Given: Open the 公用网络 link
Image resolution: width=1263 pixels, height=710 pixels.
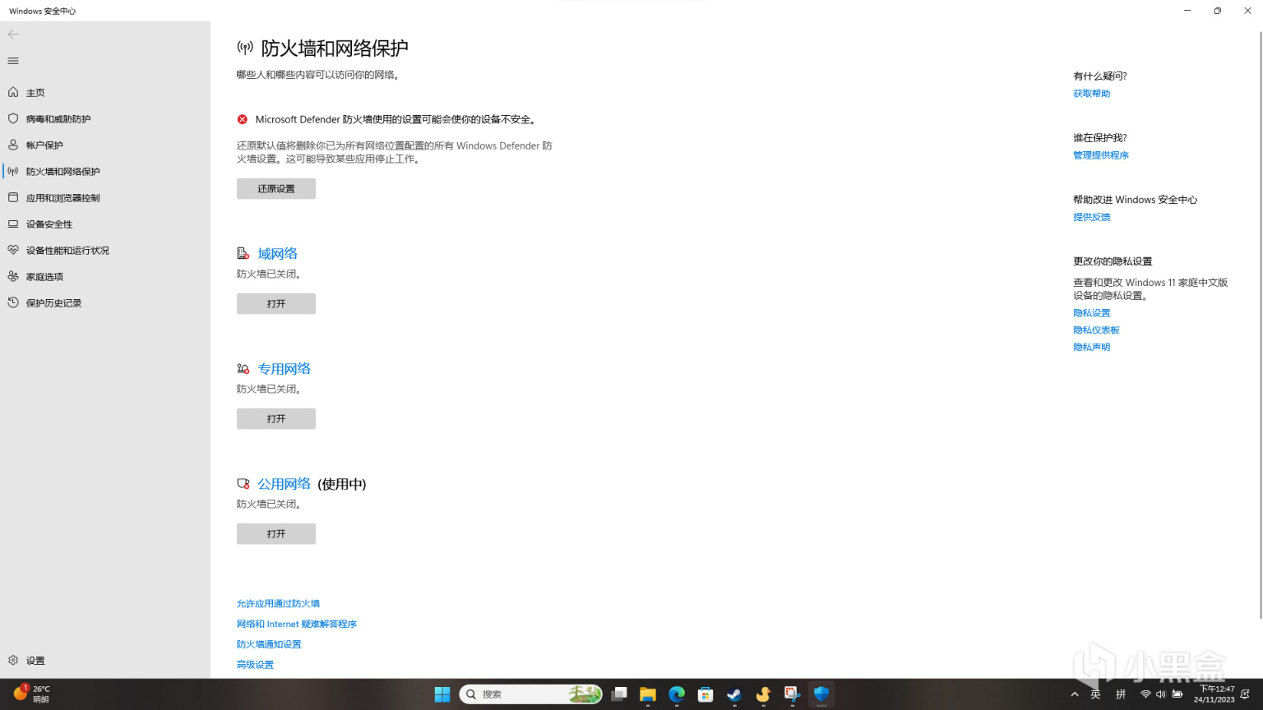Looking at the screenshot, I should (x=285, y=484).
